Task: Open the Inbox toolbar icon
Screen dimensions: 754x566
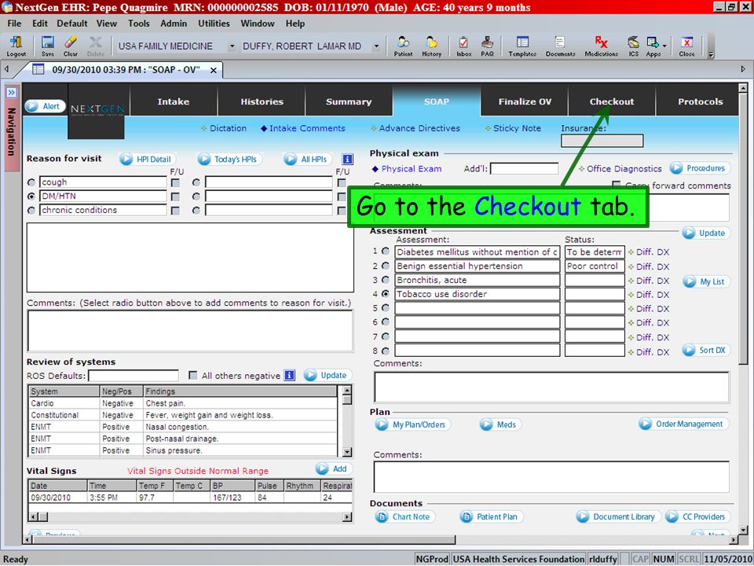Action: tap(463, 46)
